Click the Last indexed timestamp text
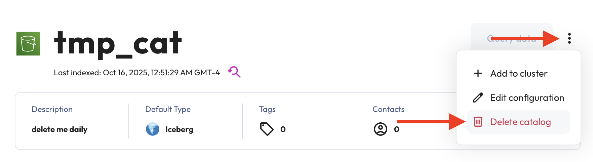This screenshot has height=162, width=593. pyautogui.click(x=137, y=73)
